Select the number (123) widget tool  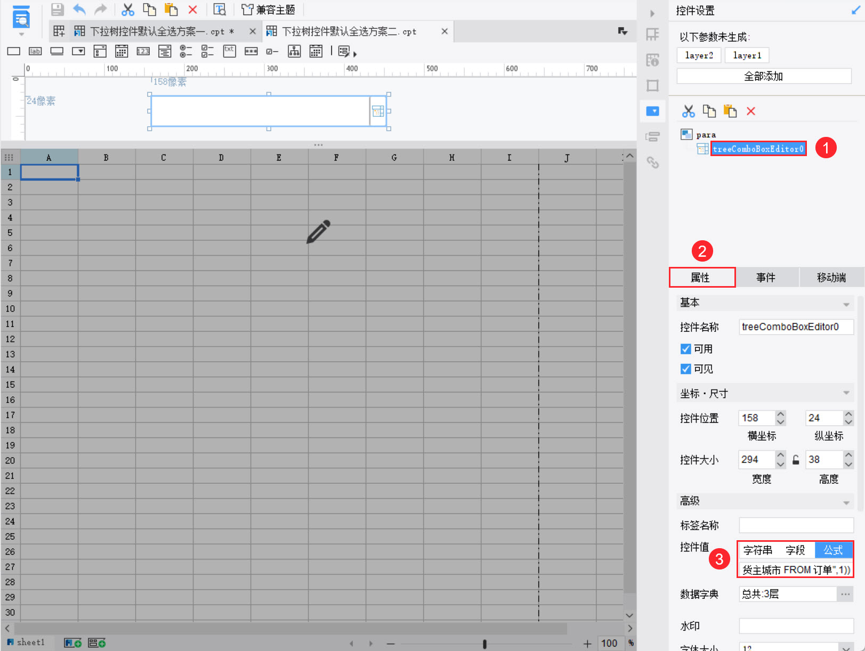pyautogui.click(x=143, y=51)
